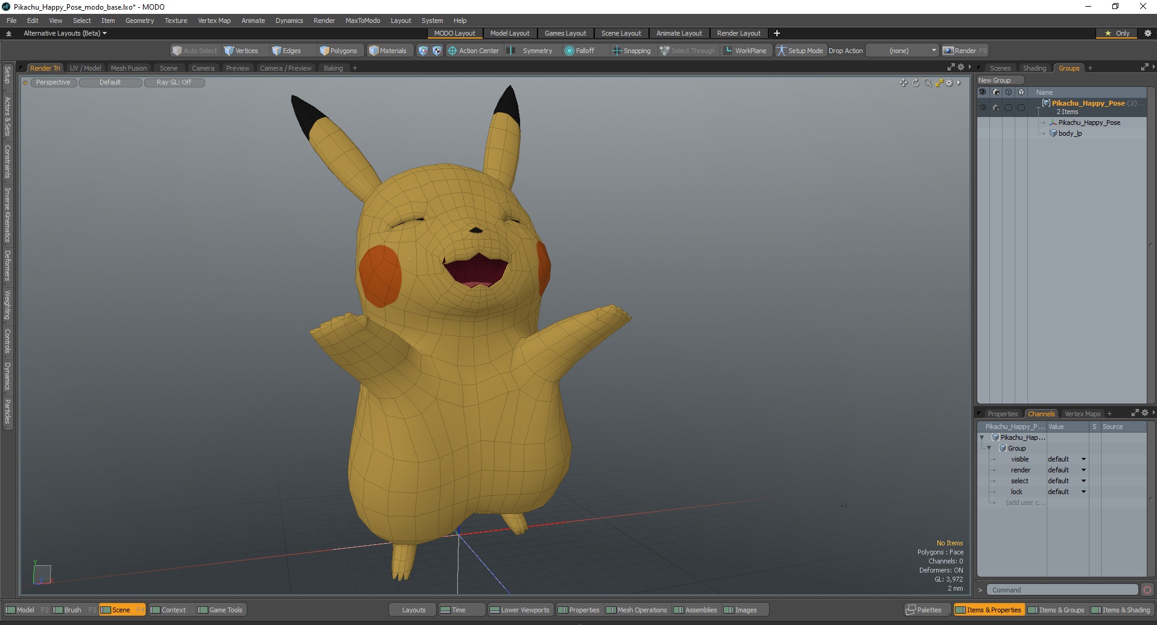Click the viewport rotate control icon
This screenshot has height=625, width=1157.
[915, 83]
